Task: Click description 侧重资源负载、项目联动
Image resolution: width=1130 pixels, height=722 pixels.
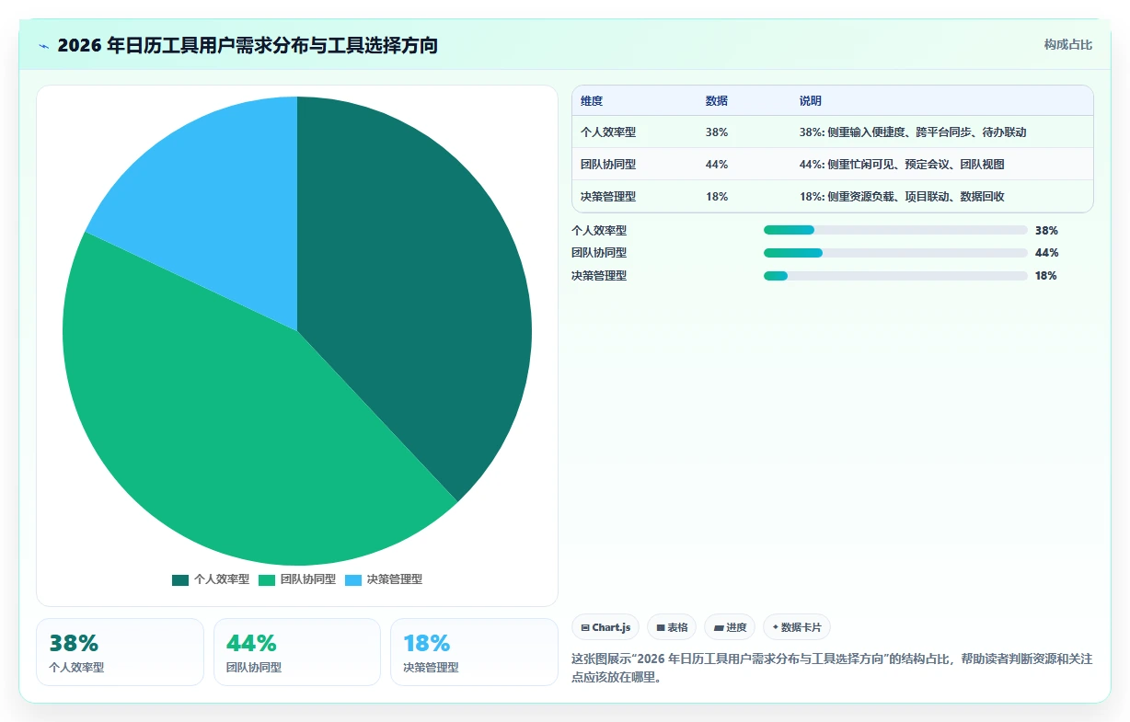Action: [902, 196]
